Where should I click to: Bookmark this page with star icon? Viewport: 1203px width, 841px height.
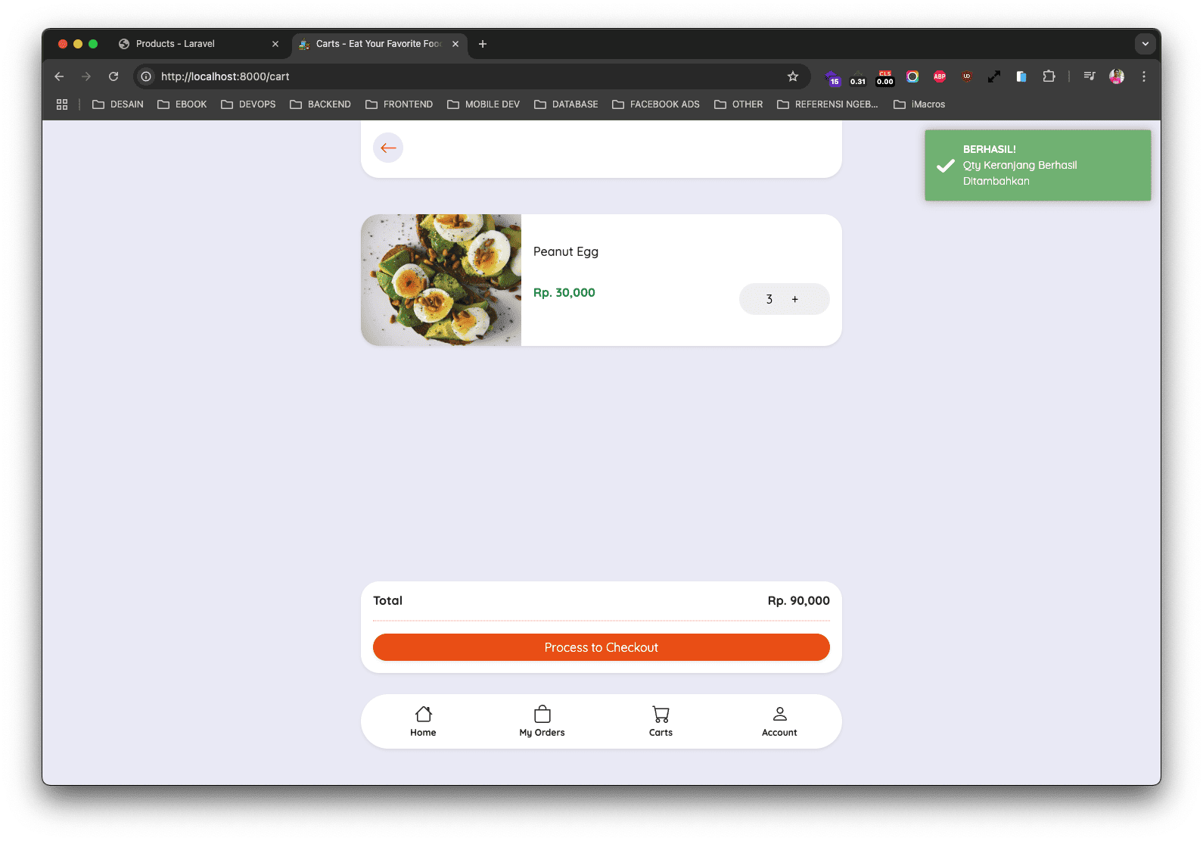793,76
